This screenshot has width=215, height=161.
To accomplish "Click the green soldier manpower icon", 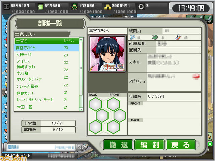I will tap(75, 7).
